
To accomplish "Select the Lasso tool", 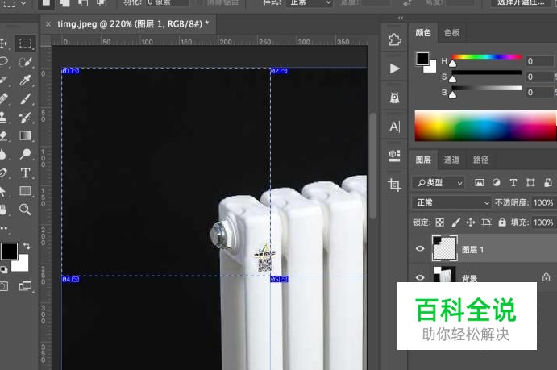I will pos(3,61).
